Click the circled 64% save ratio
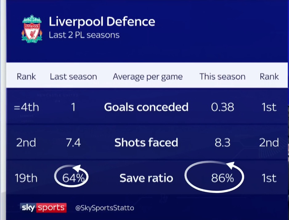 point(73,178)
